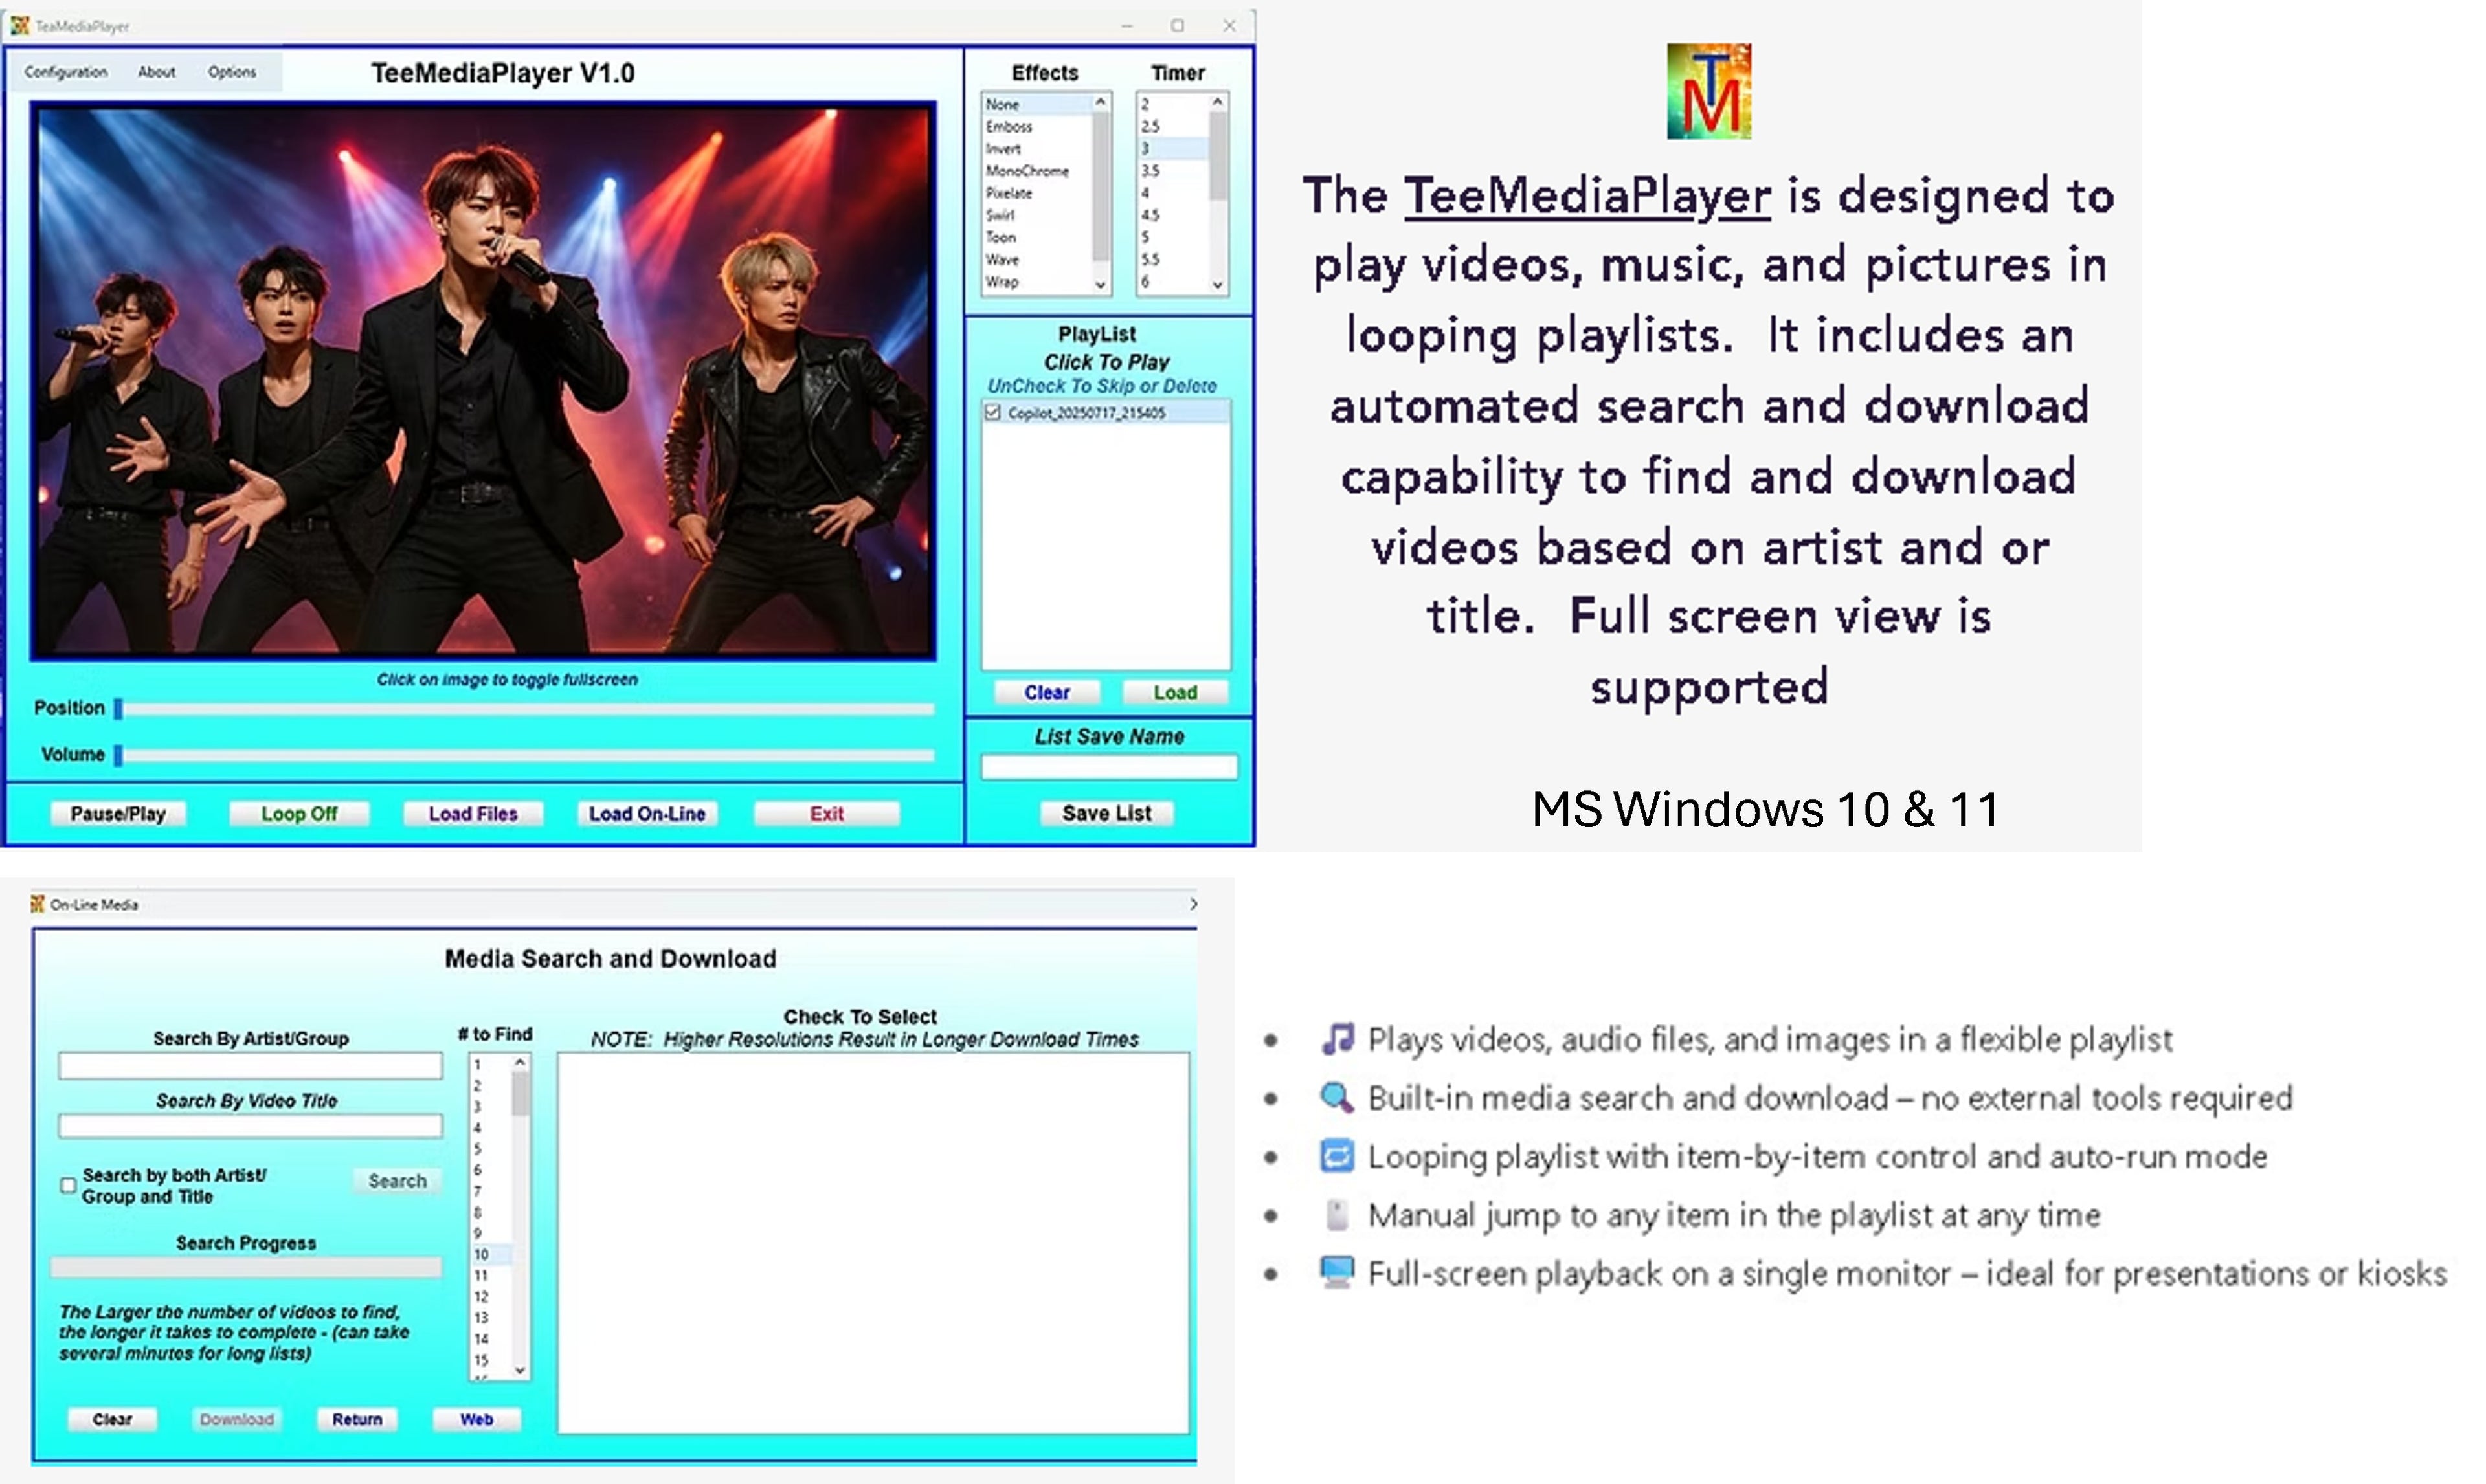The width and height of the screenshot is (2486, 1484).
Task: Toggle the Loop Off button
Action: point(298,814)
